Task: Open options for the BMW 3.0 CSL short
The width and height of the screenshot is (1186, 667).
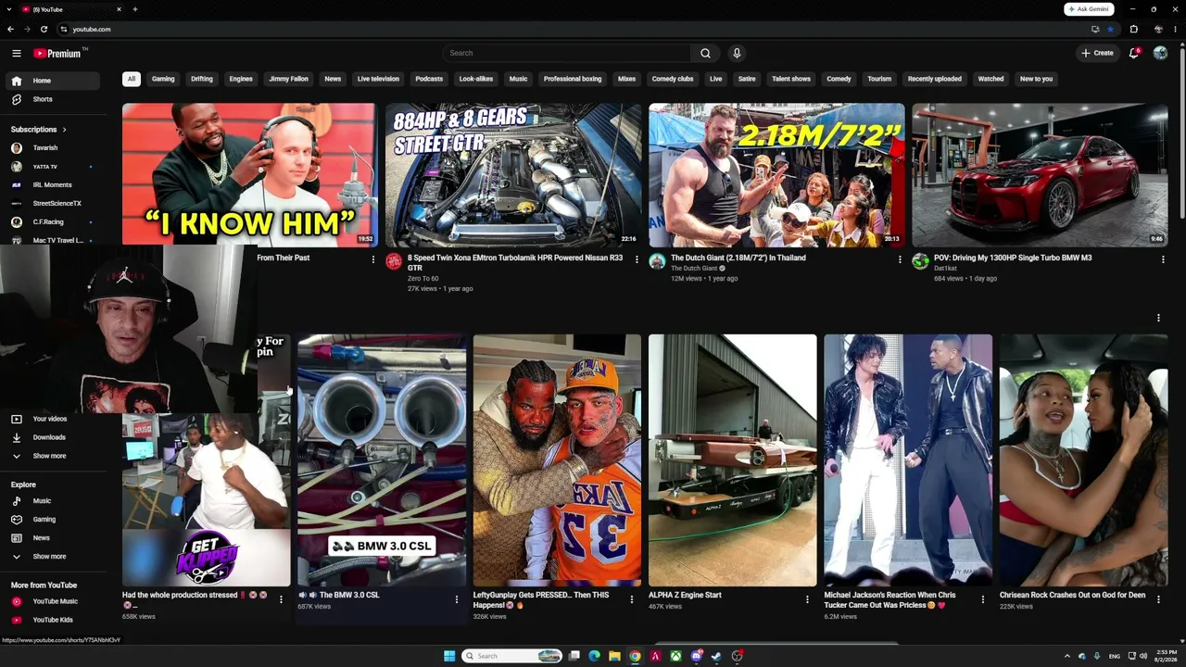Action: [x=456, y=599]
